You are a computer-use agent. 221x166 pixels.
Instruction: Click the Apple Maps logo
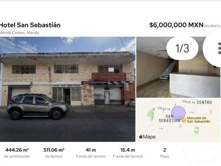pyautogui.click(x=147, y=137)
